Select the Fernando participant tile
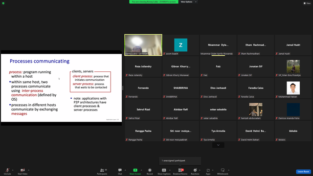The image size is (313, 176). click(143, 88)
